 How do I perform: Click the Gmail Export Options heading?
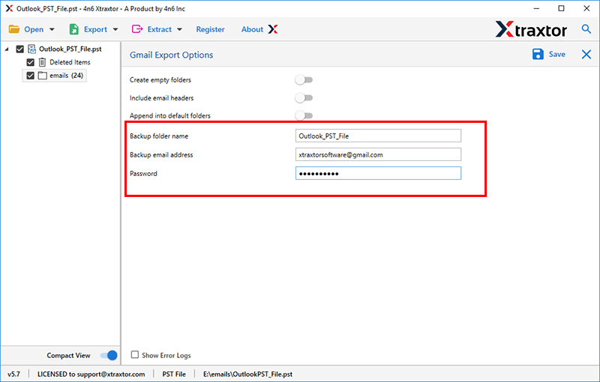172,55
